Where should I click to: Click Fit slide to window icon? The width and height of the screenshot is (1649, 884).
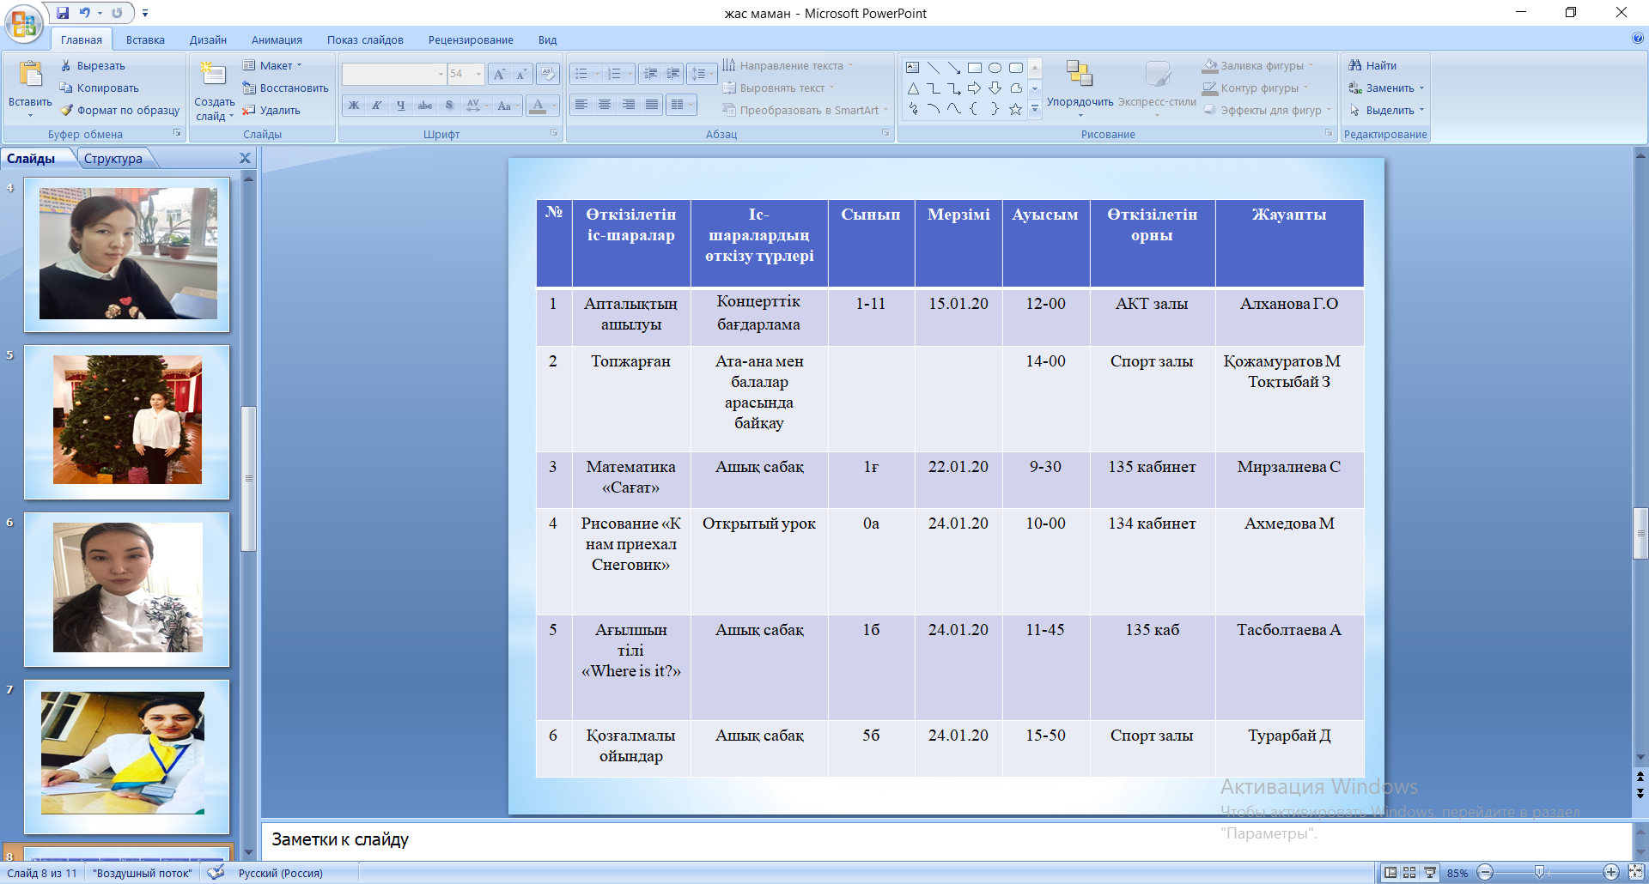(1636, 873)
